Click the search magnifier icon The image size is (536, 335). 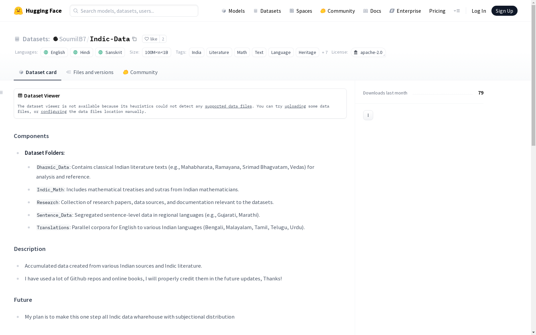click(76, 11)
